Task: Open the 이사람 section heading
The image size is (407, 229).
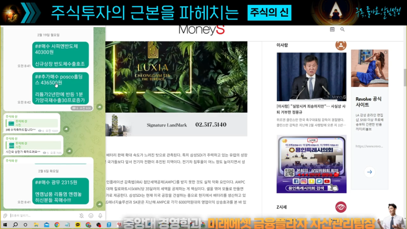Action: 282,45
